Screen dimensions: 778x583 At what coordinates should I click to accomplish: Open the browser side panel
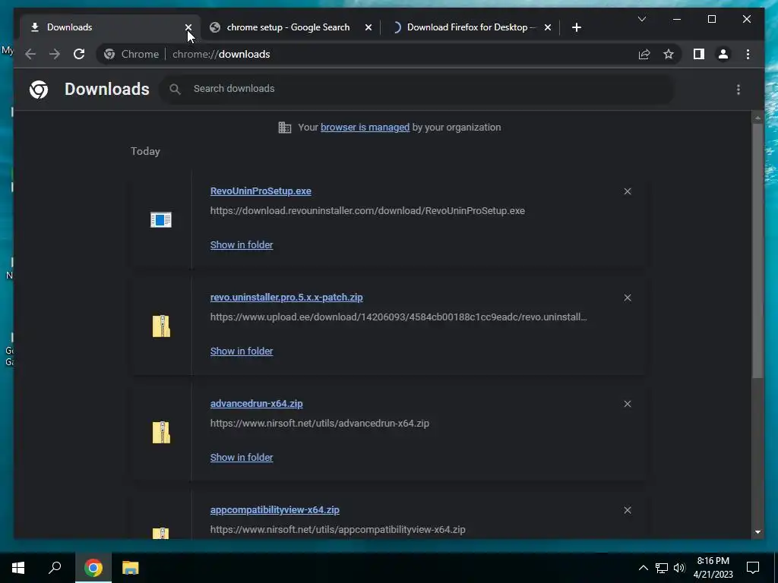tap(699, 54)
